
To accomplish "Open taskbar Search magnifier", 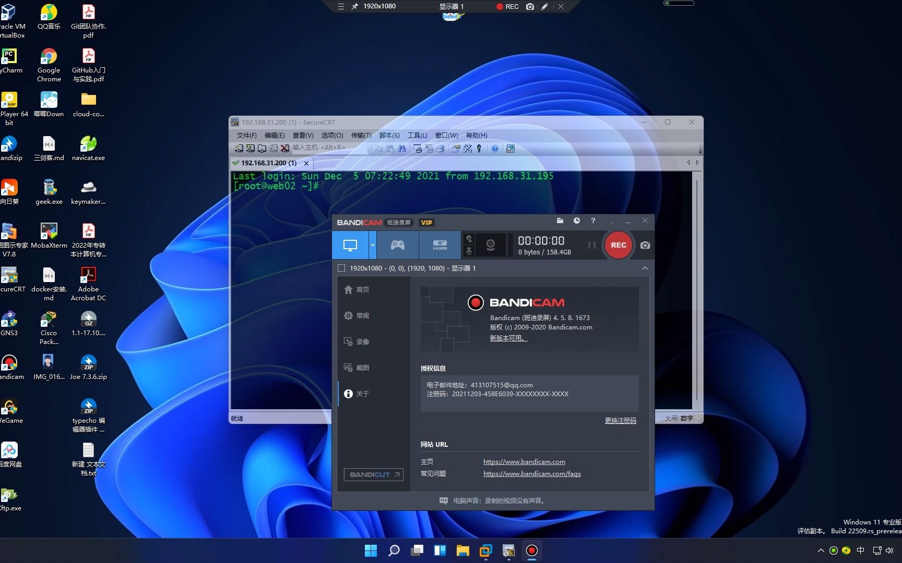I will click(394, 550).
